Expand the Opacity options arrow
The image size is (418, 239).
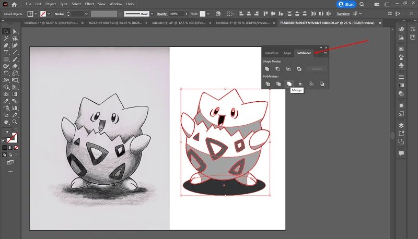186,14
